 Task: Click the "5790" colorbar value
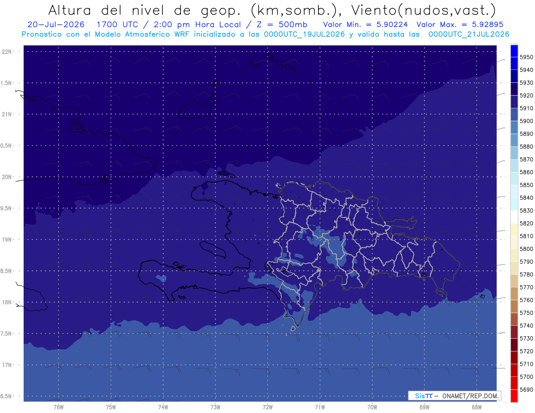pos(527,262)
